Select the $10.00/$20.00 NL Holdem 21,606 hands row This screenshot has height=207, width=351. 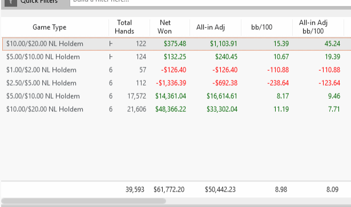coord(176,109)
